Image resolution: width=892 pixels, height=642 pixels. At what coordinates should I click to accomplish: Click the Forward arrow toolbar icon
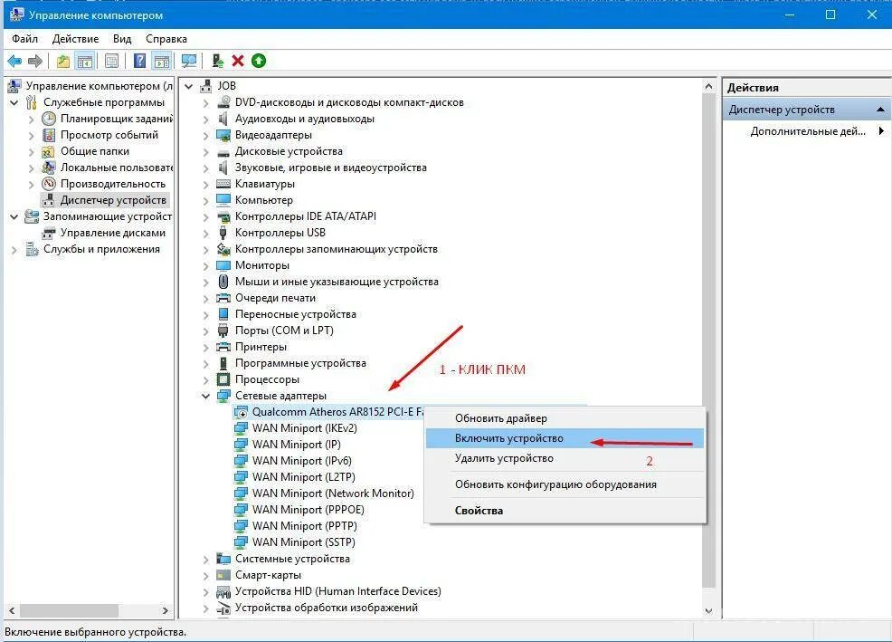coord(35,61)
